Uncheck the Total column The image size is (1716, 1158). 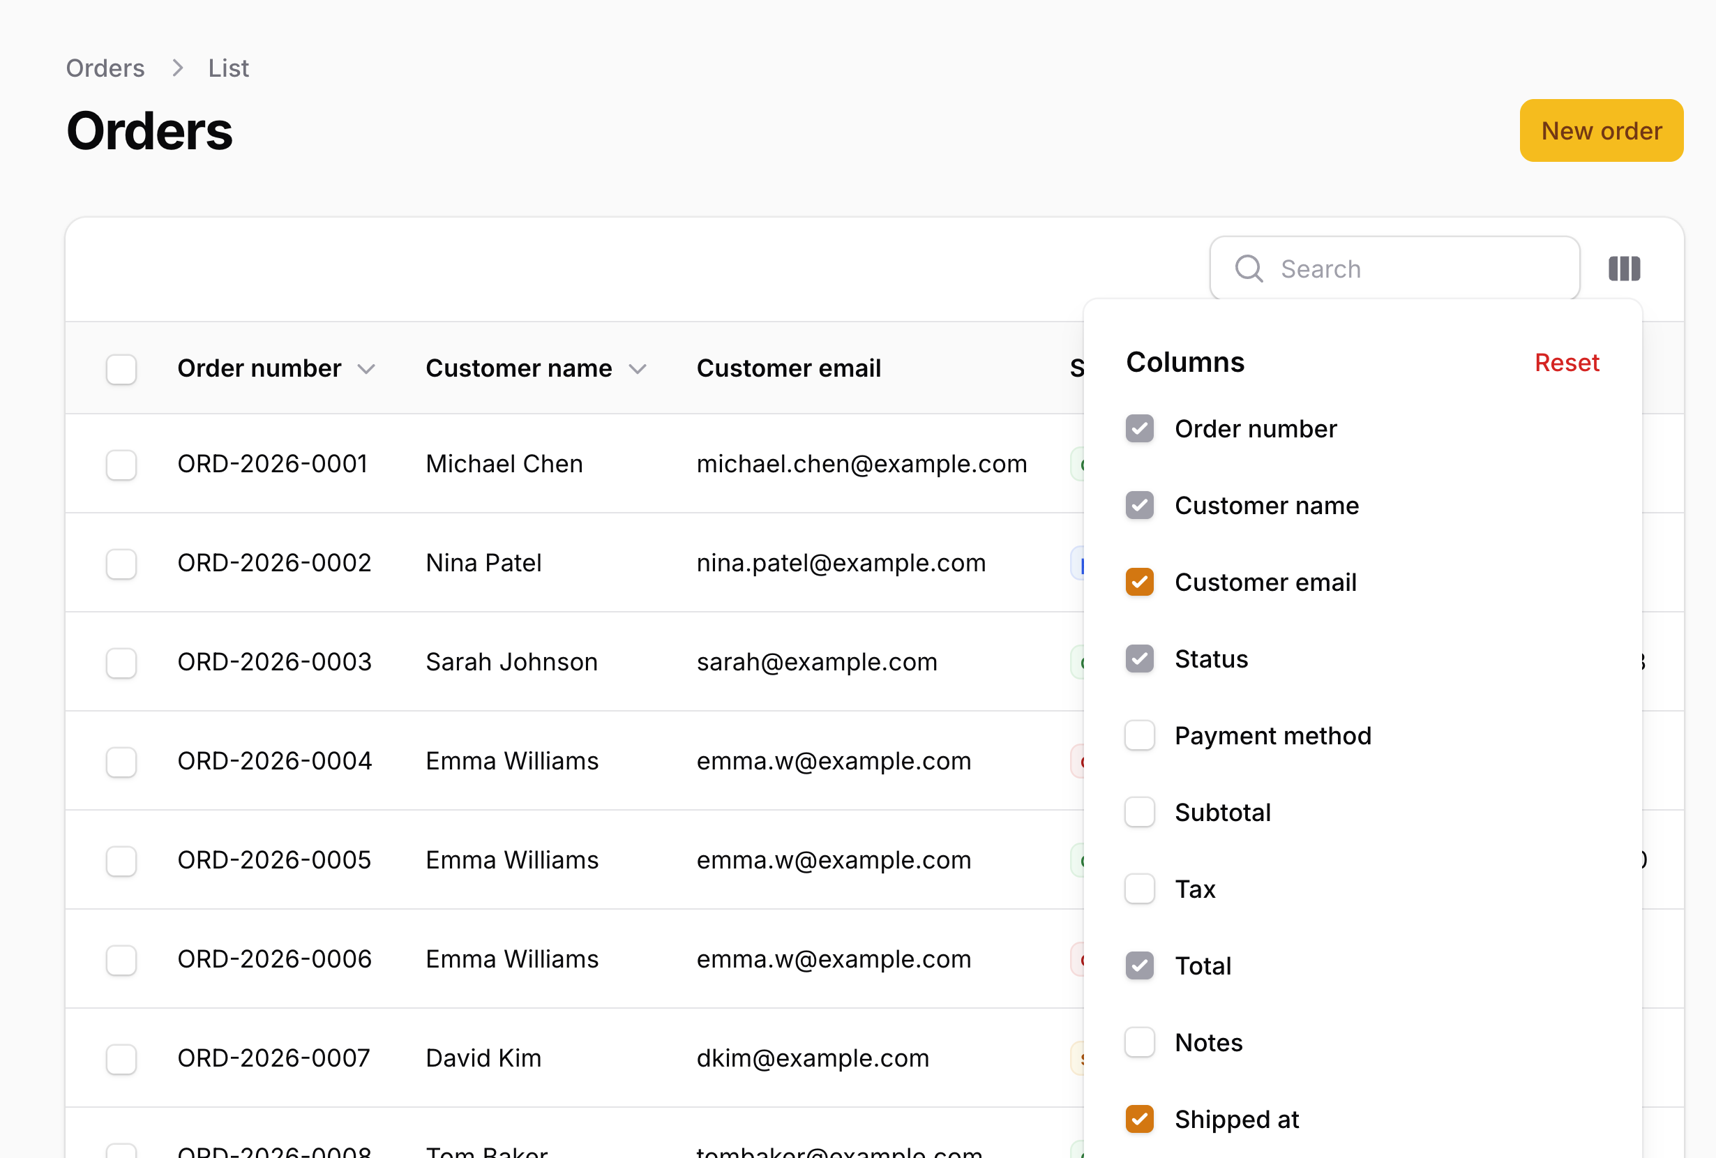click(1139, 965)
